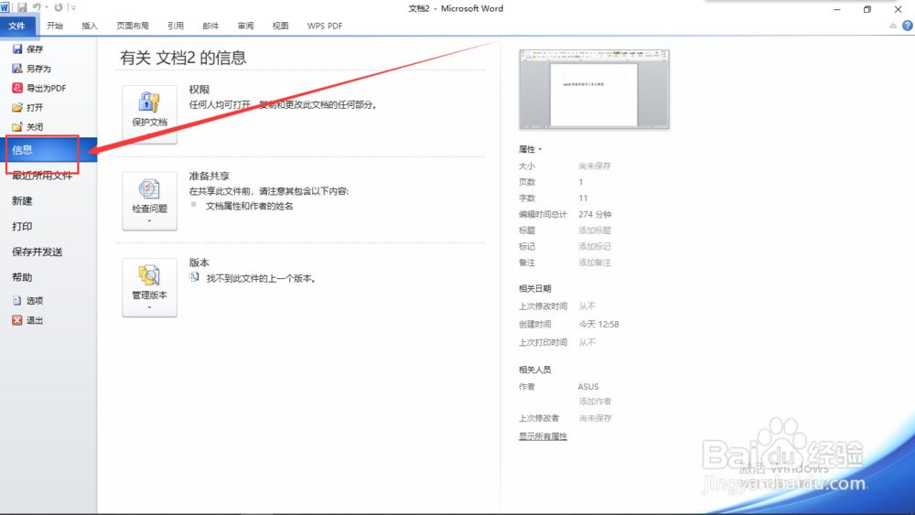This screenshot has height=515, width=915.
Task: Click the 今天 12:58 creation time value
Action: pos(598,325)
